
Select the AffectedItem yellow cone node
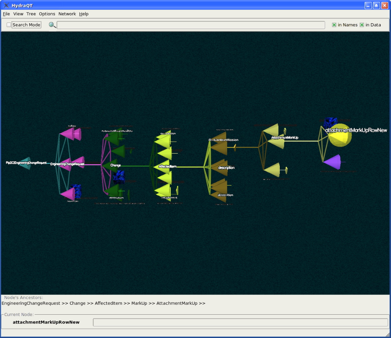tap(162, 167)
